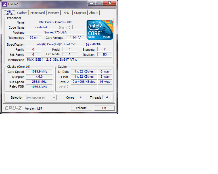Click the Core Speed value 1599.9 MHz

click(x=39, y=72)
